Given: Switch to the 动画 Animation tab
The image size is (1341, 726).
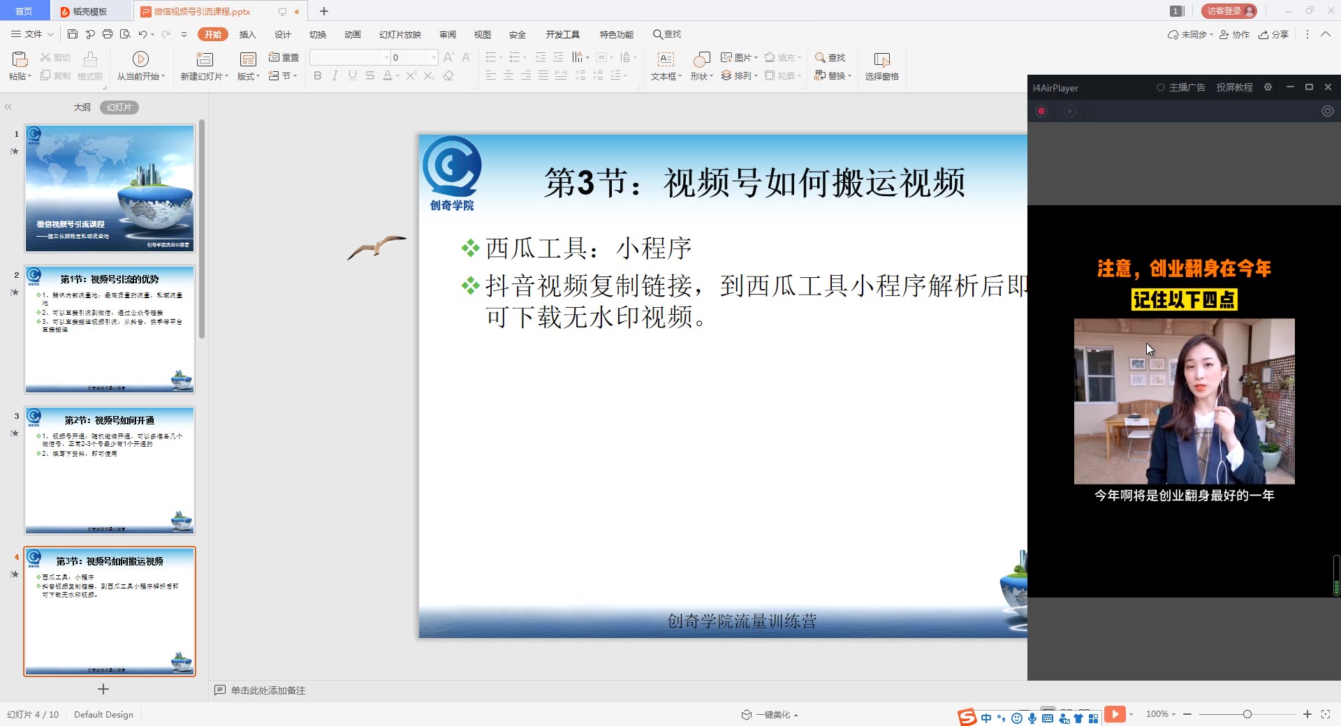Looking at the screenshot, I should (353, 34).
